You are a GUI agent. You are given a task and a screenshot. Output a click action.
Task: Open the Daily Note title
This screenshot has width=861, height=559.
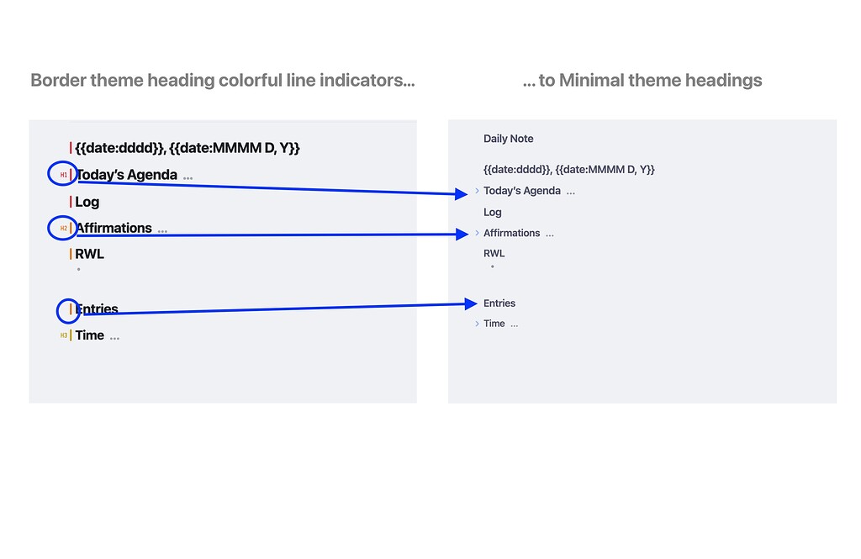[509, 138]
